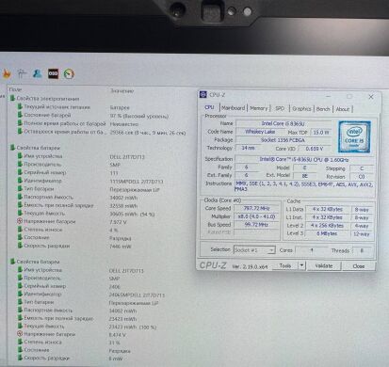Click the orange icon beside 7.572 V voltage row

(20, 221)
